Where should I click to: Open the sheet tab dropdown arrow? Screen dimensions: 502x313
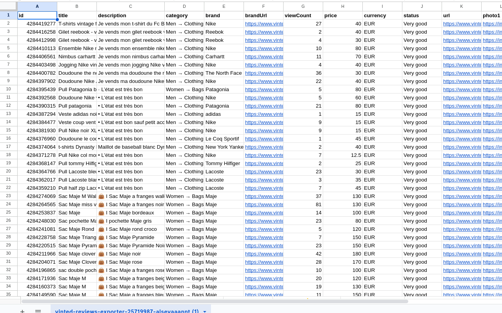[205, 311]
